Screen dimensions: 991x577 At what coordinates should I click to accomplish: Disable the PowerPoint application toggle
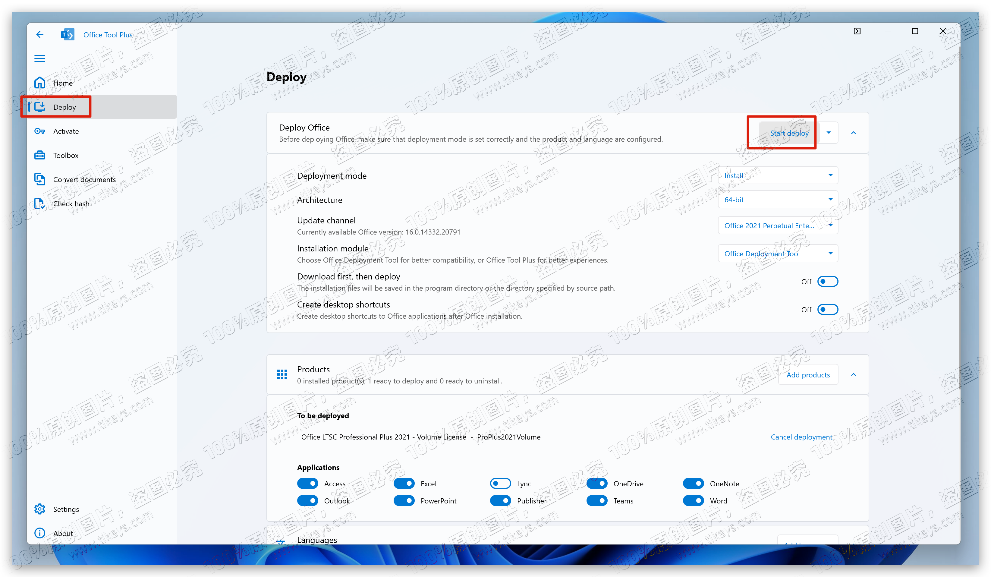pos(404,501)
